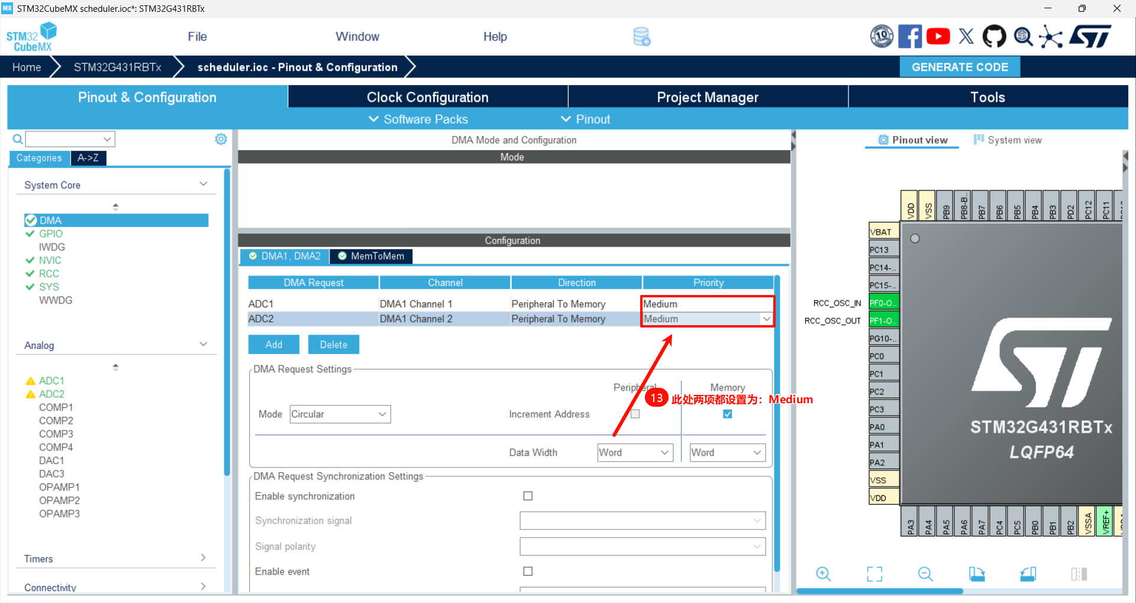
Task: Click the VREF+ pin on chip
Action: (1105, 521)
